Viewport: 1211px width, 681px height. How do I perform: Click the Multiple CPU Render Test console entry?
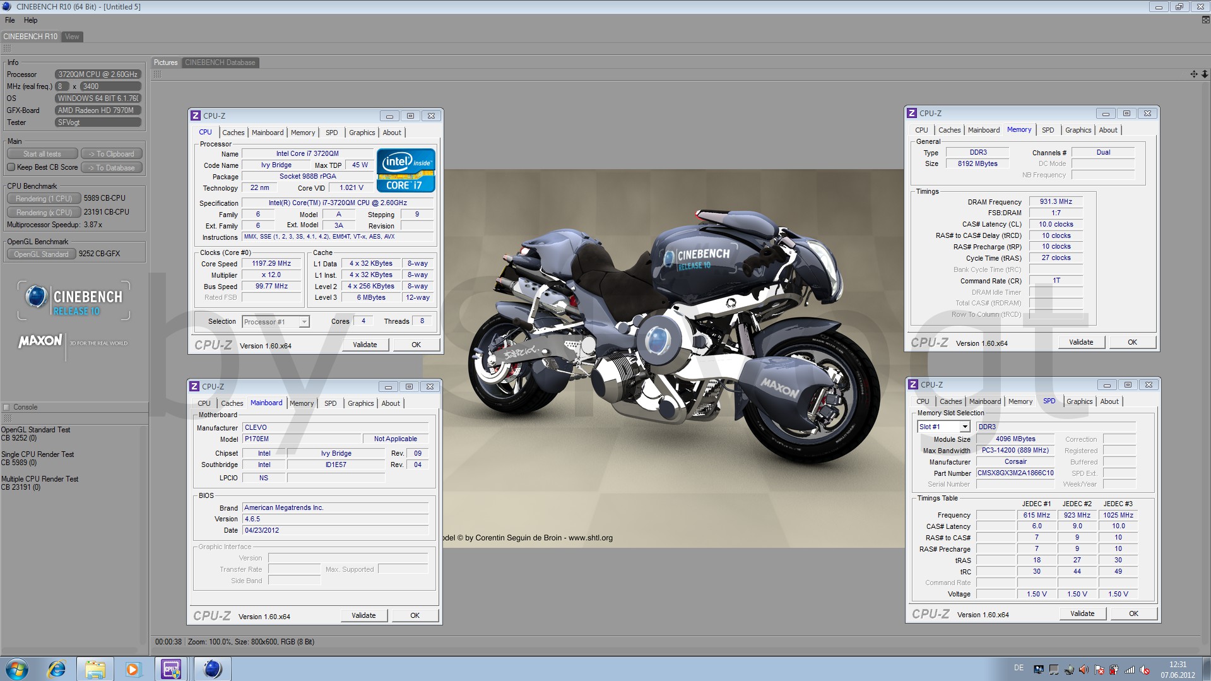pos(40,483)
